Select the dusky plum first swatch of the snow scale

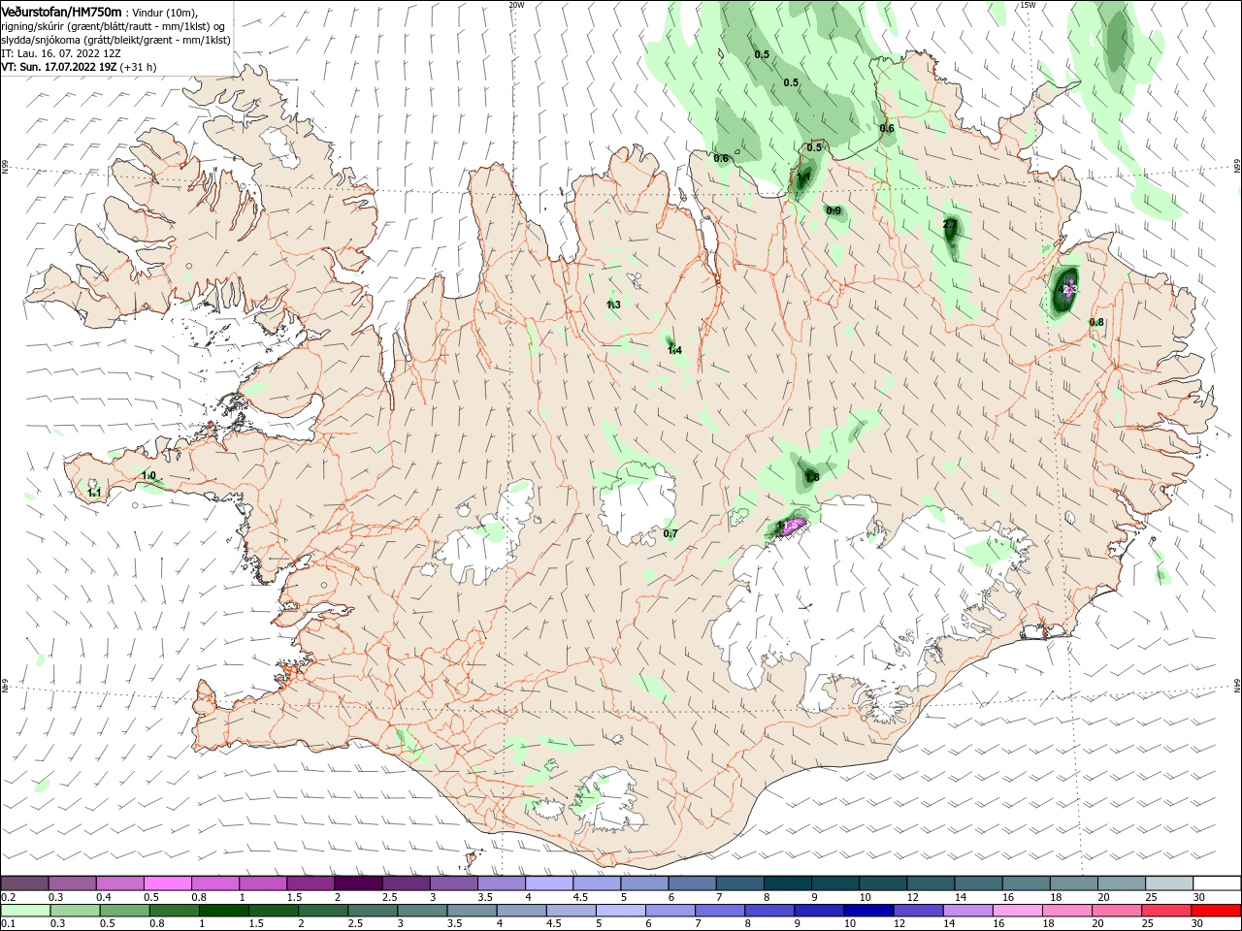click(25, 883)
